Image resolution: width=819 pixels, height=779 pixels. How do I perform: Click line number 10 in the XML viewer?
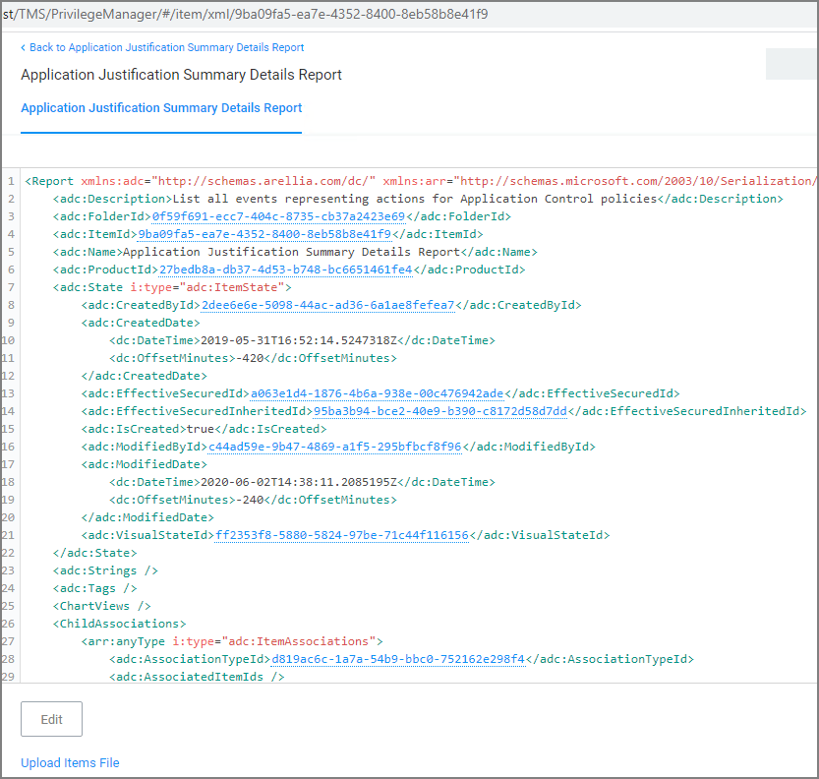pos(12,339)
